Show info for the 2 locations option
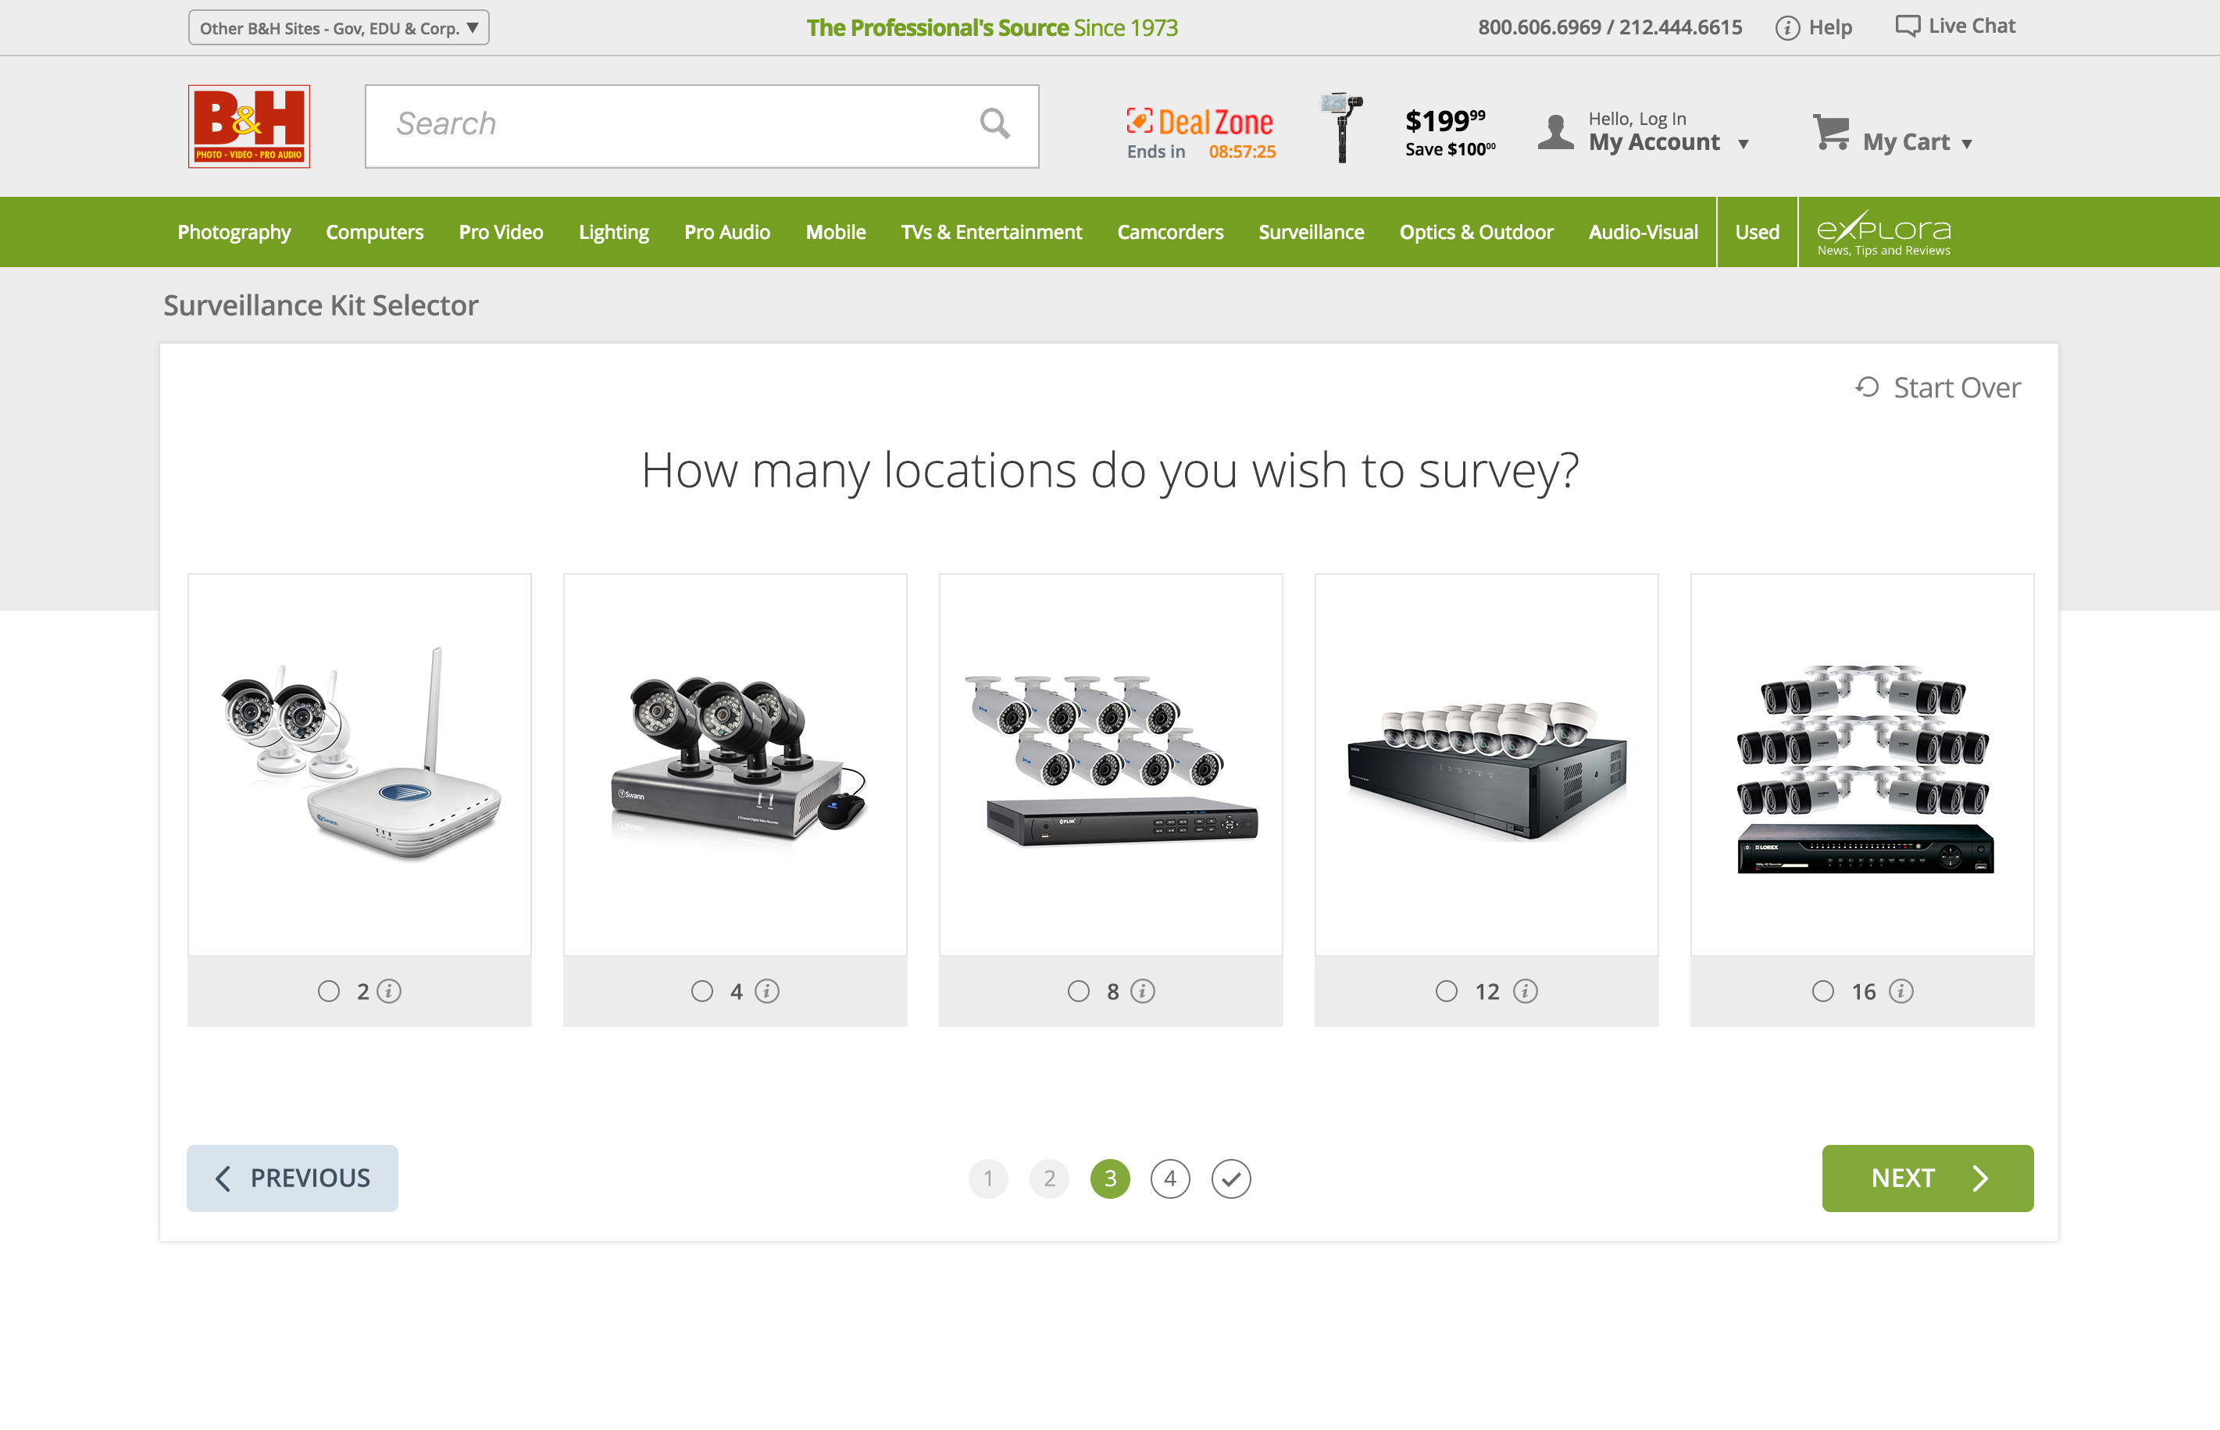This screenshot has height=1430, width=2220. [389, 992]
